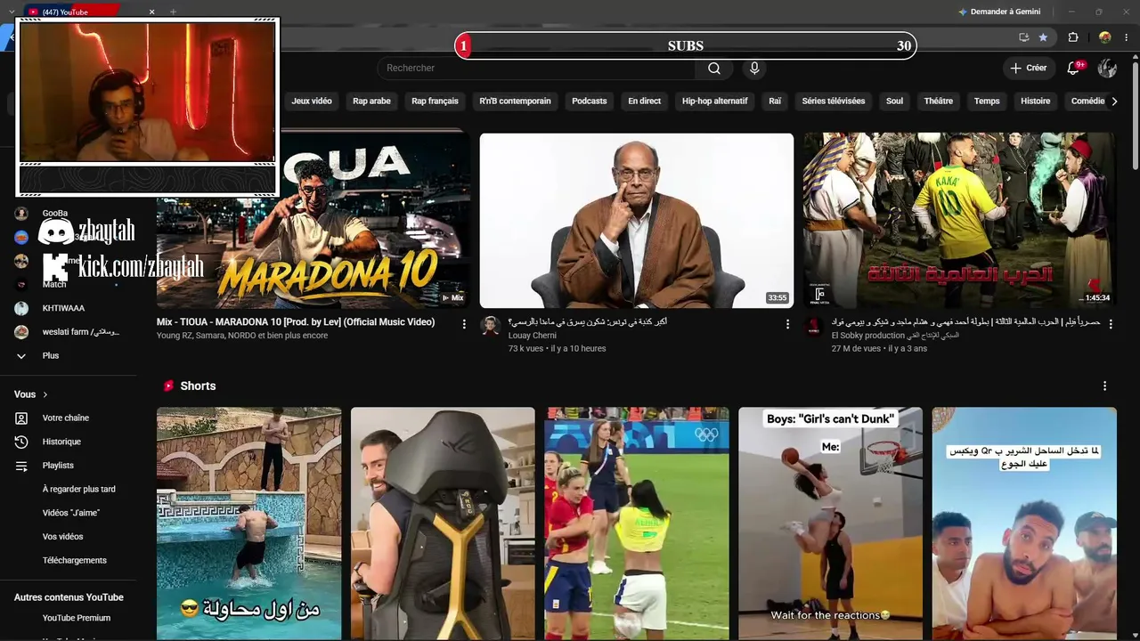Image resolution: width=1140 pixels, height=641 pixels.
Task: Show more category chips with right arrow
Action: 1114,101
